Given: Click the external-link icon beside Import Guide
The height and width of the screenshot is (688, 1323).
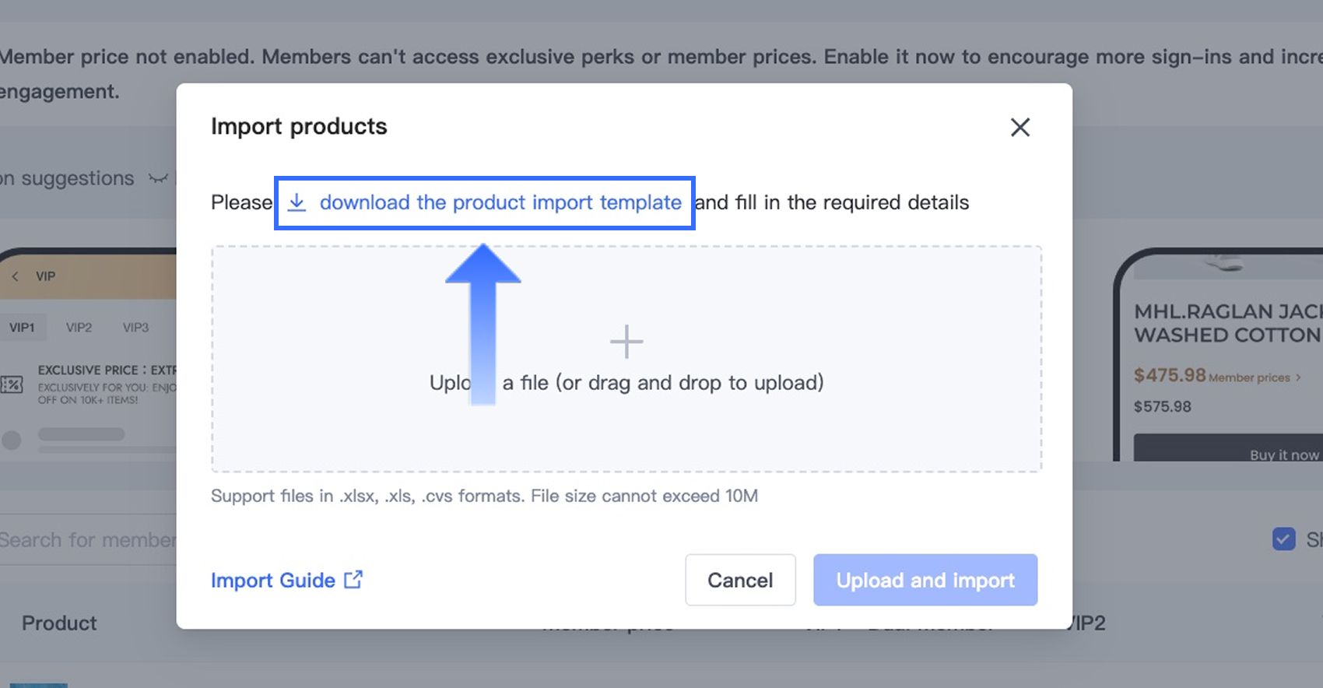Looking at the screenshot, I should click(x=353, y=580).
